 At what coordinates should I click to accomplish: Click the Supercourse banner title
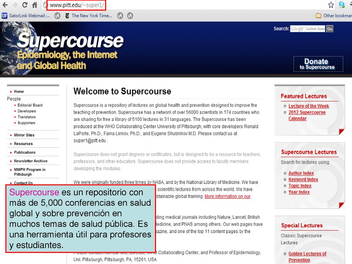click(x=70, y=41)
